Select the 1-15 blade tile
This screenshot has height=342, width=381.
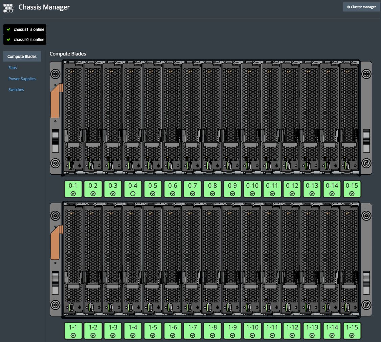point(352,331)
